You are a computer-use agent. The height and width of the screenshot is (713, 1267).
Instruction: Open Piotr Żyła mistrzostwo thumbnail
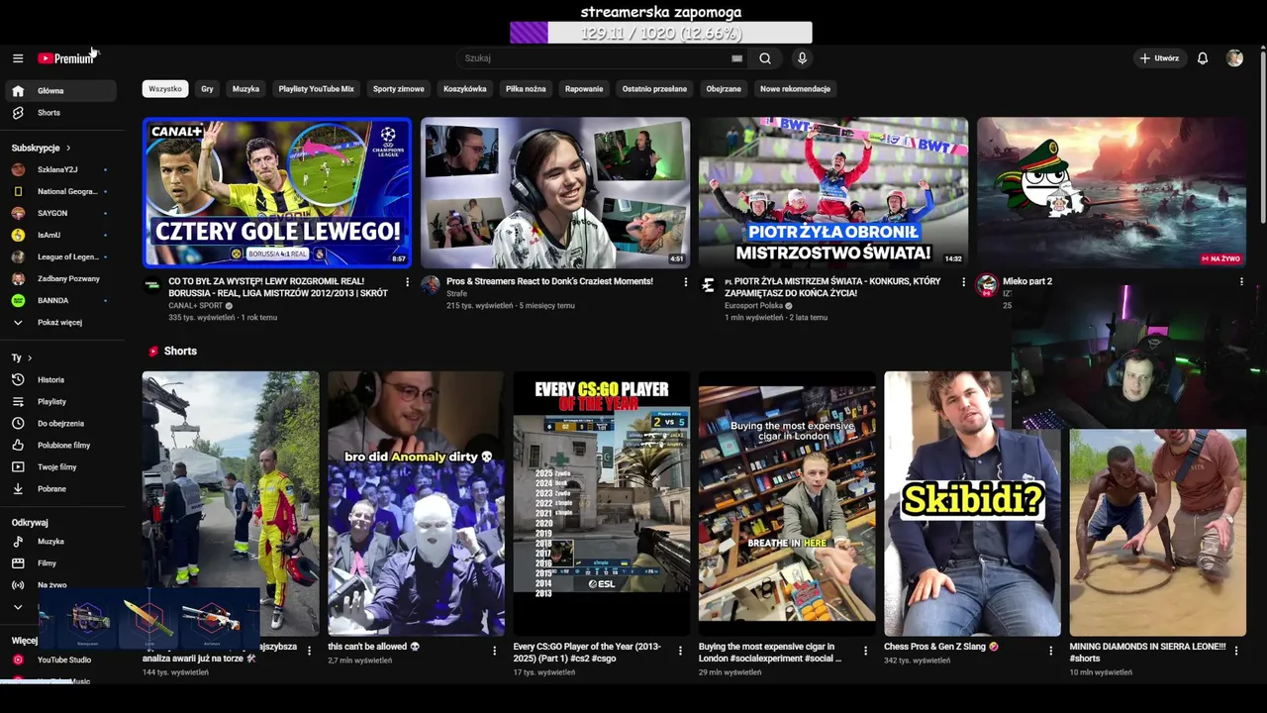(x=833, y=192)
